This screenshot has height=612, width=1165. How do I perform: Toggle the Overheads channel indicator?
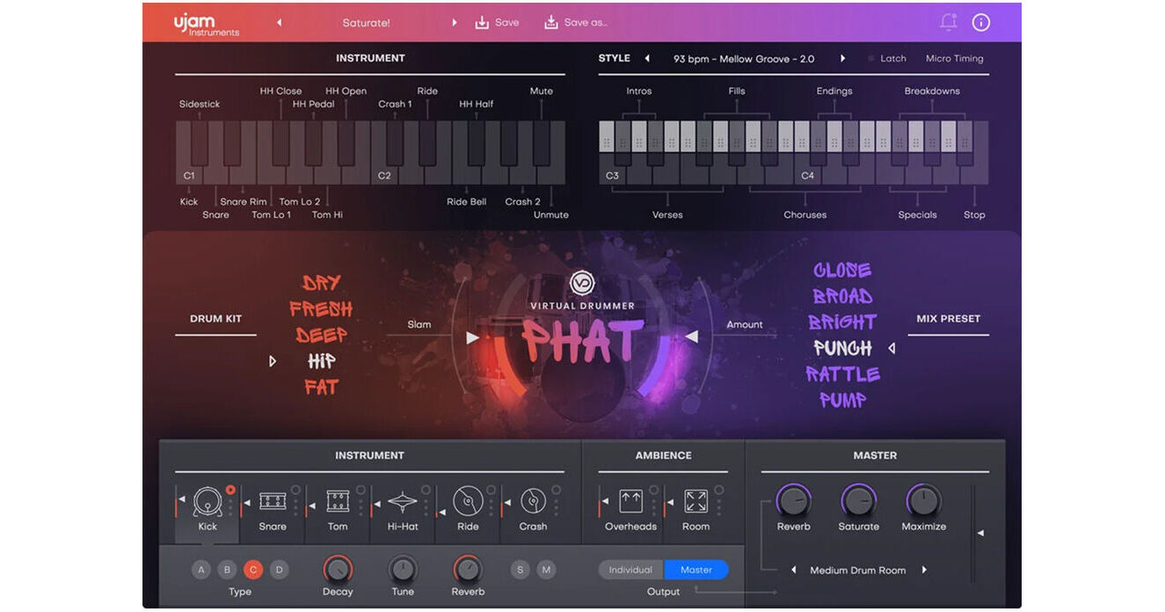coord(653,490)
